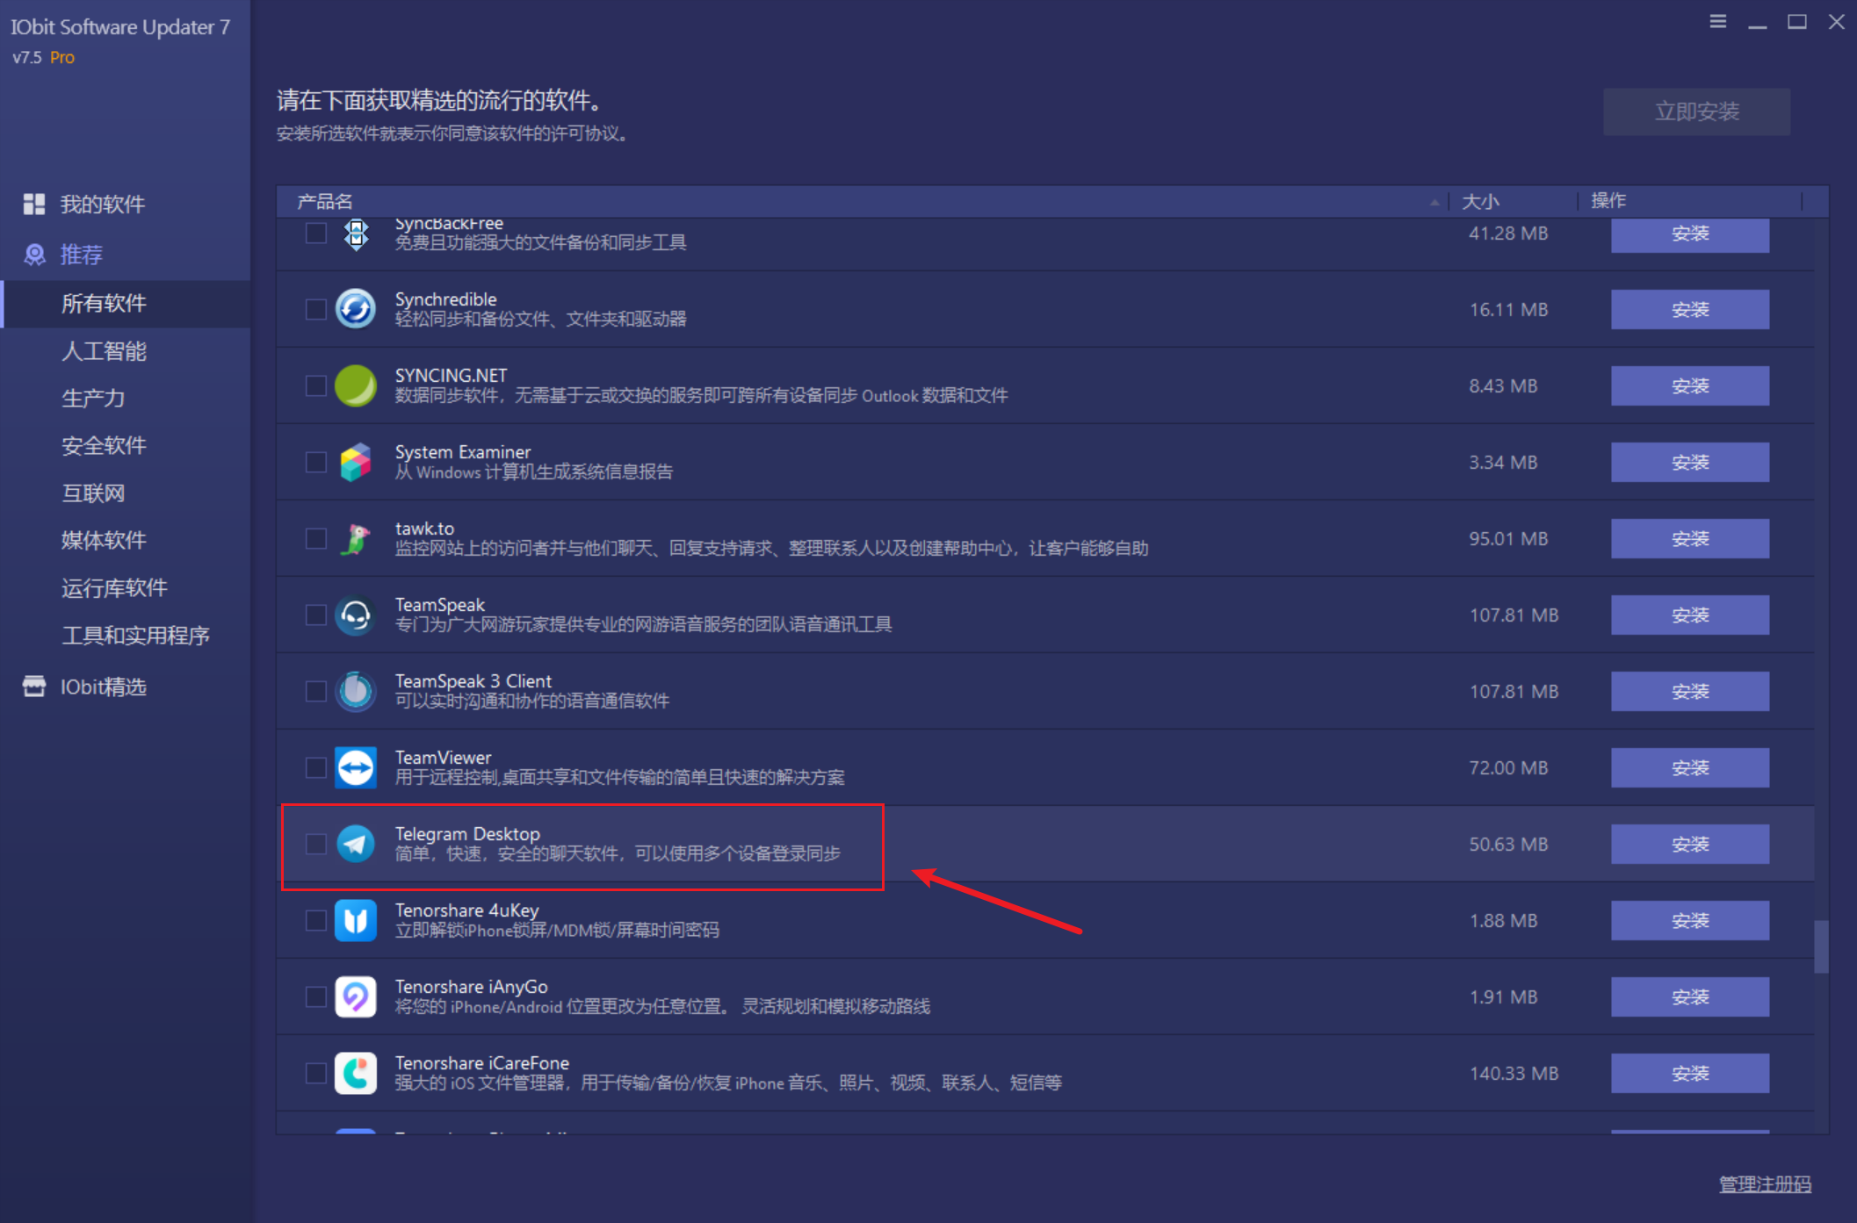Screen dimensions: 1857x1223
Task: Click the Tenorshare 4uKey icon
Action: (x=356, y=920)
